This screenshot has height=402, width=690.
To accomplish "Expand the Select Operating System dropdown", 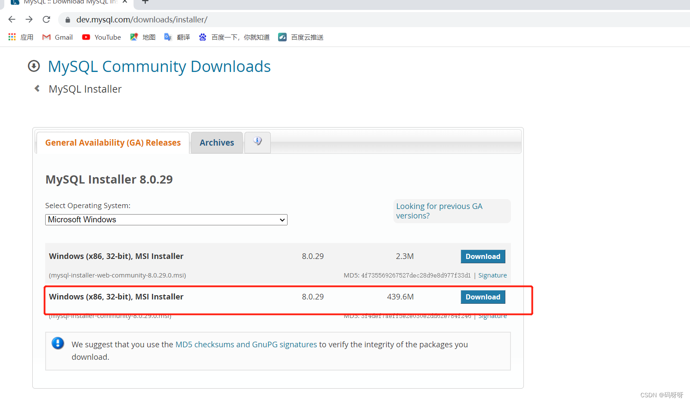I will pos(166,220).
